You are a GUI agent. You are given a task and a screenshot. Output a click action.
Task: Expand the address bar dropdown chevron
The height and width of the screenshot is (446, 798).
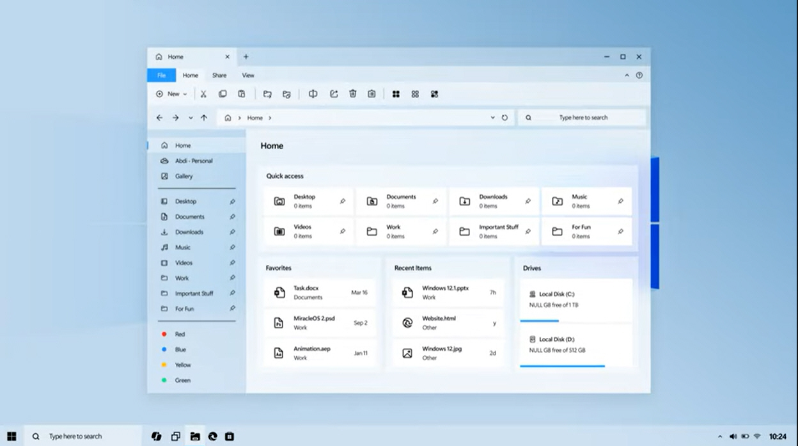[x=492, y=118]
